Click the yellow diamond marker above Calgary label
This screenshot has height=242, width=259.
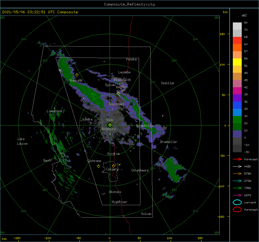[x=114, y=166]
